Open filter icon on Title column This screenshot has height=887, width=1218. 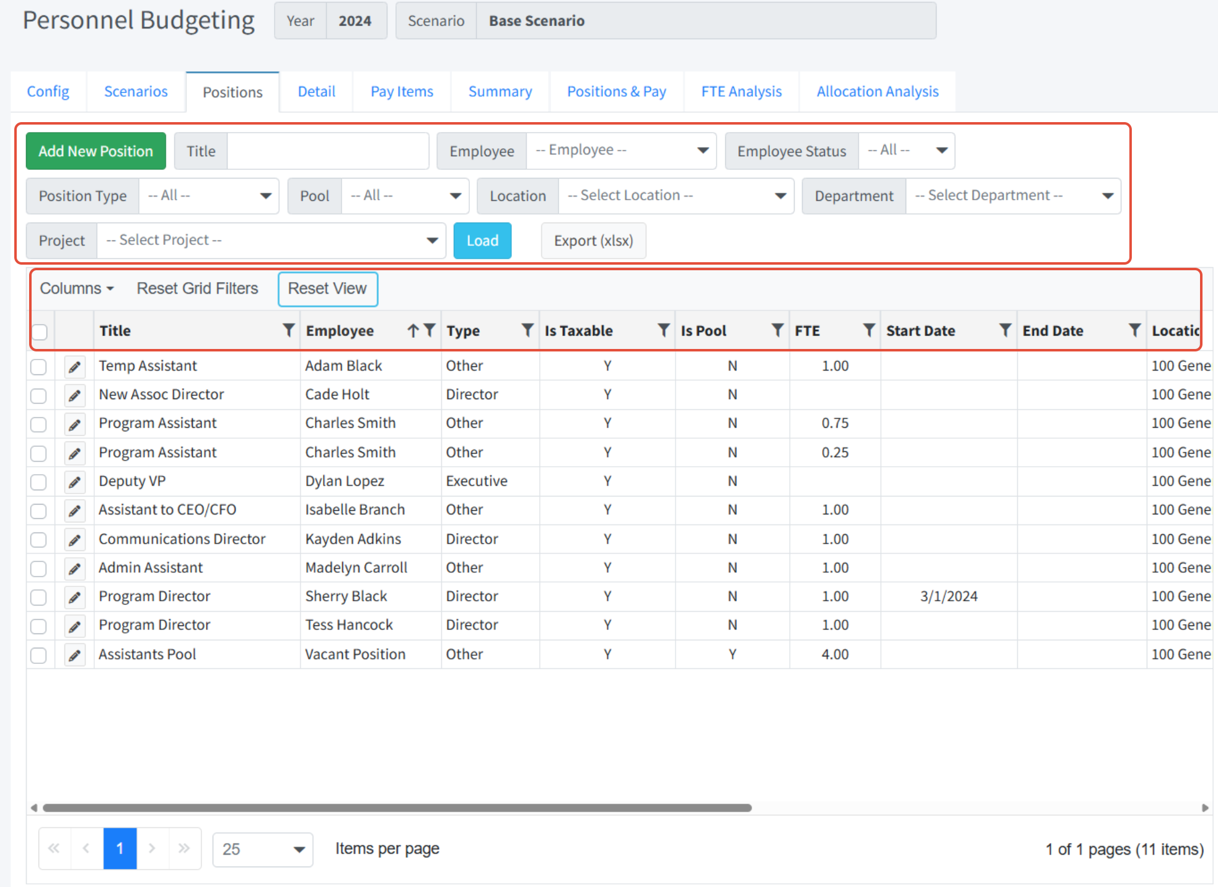coord(288,330)
